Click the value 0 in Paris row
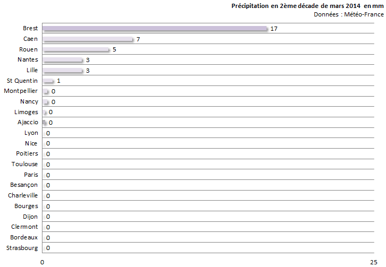 coord(48,175)
